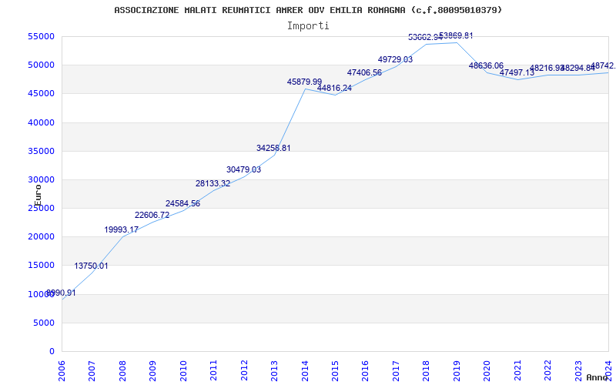Click the 2019 year axis label
The height and width of the screenshot is (385, 616).
457,370
